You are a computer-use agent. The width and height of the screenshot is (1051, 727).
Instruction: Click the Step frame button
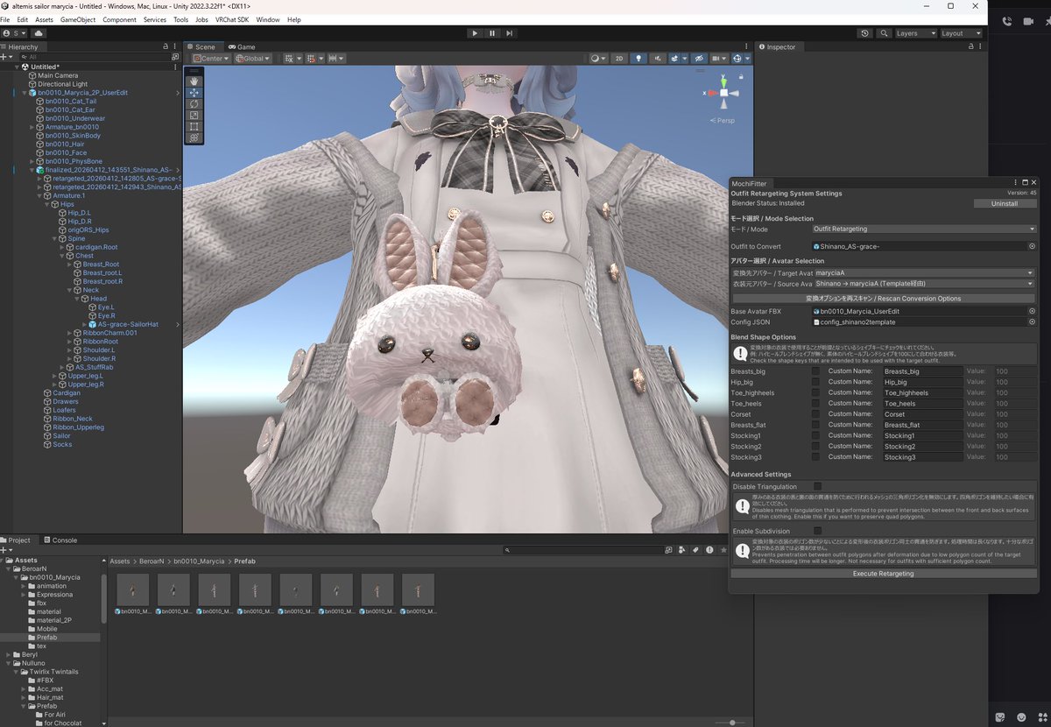pyautogui.click(x=509, y=33)
